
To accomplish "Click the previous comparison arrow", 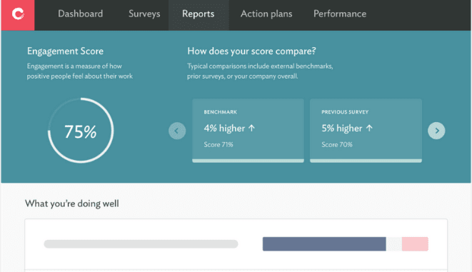I will pos(177,131).
